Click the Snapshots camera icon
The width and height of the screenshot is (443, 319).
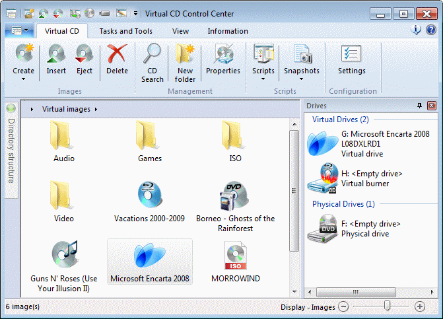tap(302, 53)
